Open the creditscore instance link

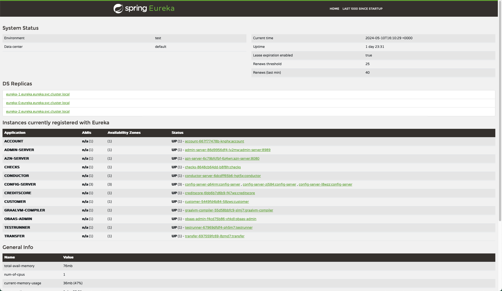pyautogui.click(x=220, y=193)
